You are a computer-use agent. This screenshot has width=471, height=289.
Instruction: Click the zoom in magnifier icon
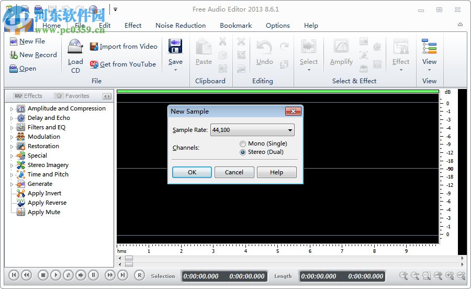pos(403,275)
